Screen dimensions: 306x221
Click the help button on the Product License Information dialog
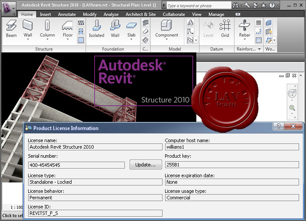point(279,126)
